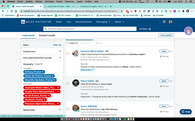The width and height of the screenshot is (195, 121).
Task: Remove Brittany, France filter with its X
Action: (x=44, y=72)
